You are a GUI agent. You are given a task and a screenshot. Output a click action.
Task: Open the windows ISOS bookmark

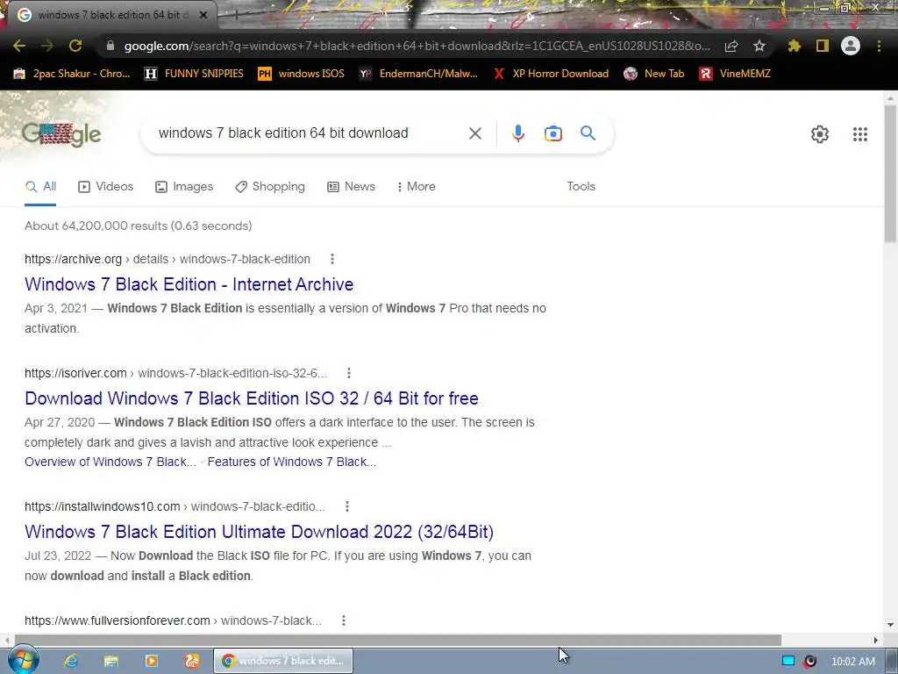point(302,74)
